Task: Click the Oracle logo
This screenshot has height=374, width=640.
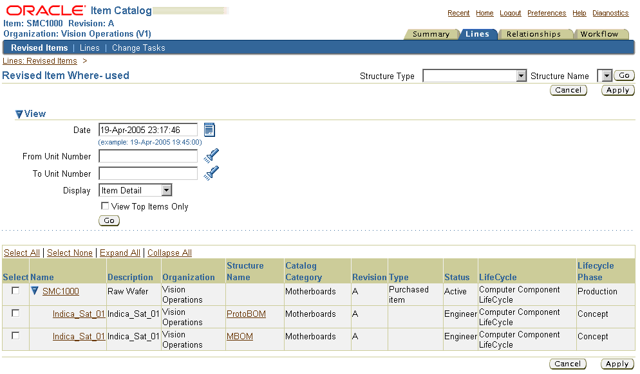Action: point(46,10)
